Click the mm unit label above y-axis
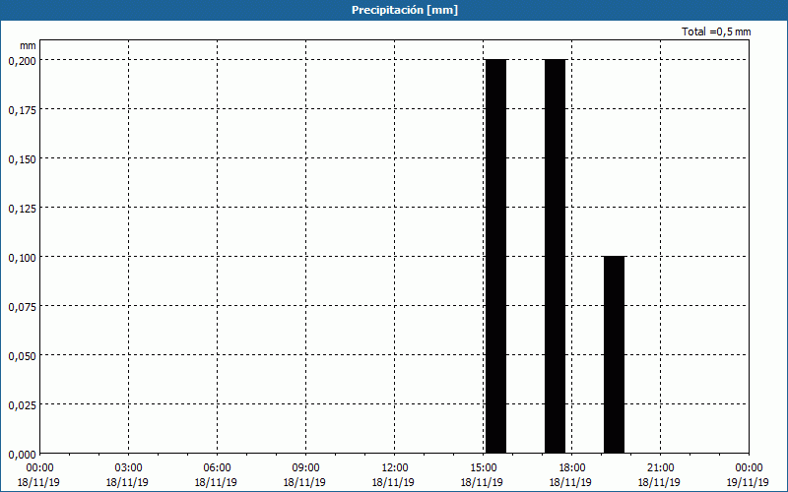This screenshot has width=788, height=492. (28, 45)
